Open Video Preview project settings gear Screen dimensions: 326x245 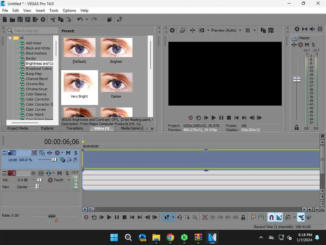click(172, 30)
